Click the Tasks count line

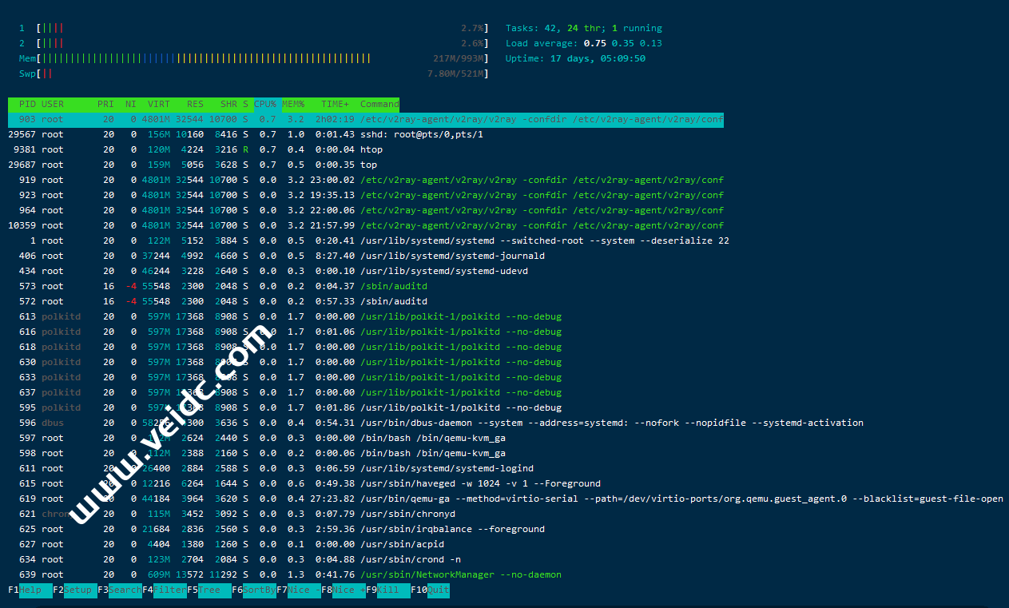pos(584,28)
